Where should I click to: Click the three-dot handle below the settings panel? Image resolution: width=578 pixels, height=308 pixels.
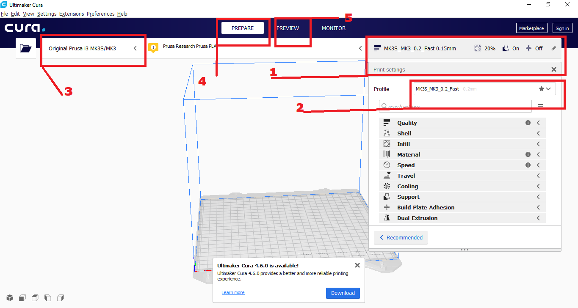click(x=465, y=250)
